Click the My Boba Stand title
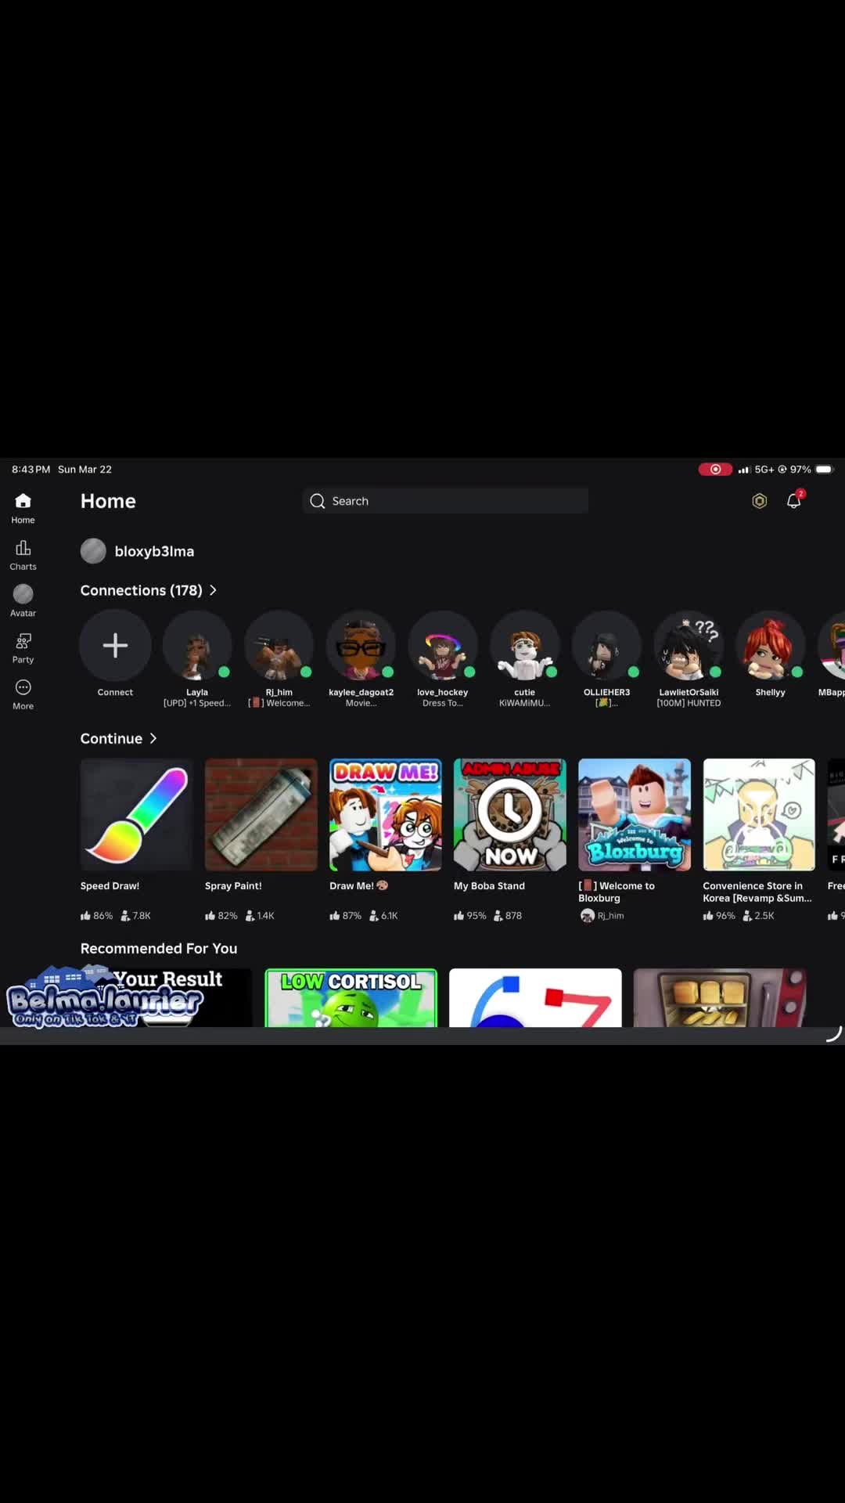 coord(489,886)
